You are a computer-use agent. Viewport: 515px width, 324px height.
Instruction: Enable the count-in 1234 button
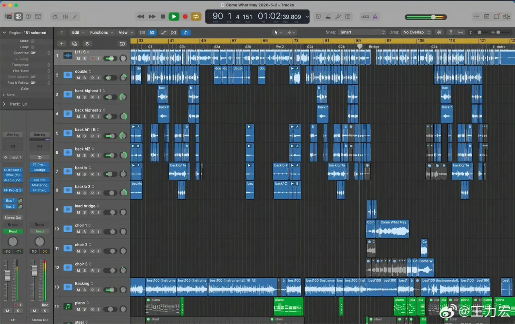click(365, 17)
